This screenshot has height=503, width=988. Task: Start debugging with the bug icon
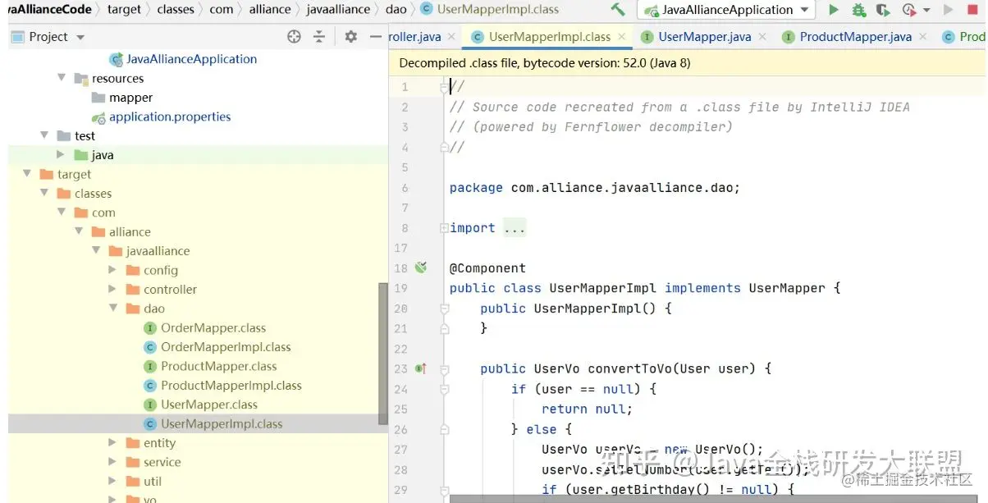point(858,10)
